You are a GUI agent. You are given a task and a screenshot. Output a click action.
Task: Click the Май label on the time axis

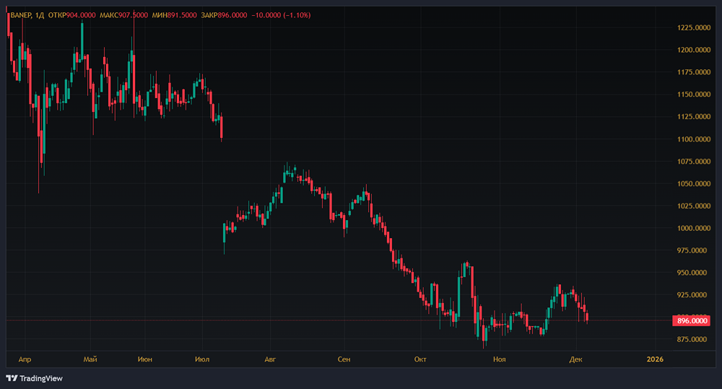coord(90,359)
